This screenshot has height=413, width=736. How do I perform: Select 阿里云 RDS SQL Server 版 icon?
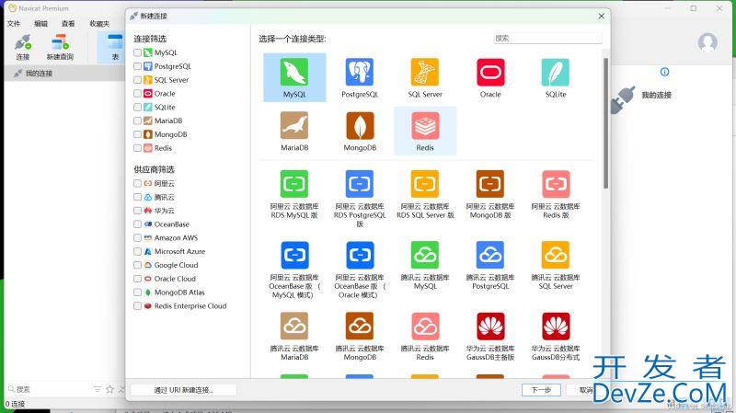pyautogui.click(x=425, y=184)
